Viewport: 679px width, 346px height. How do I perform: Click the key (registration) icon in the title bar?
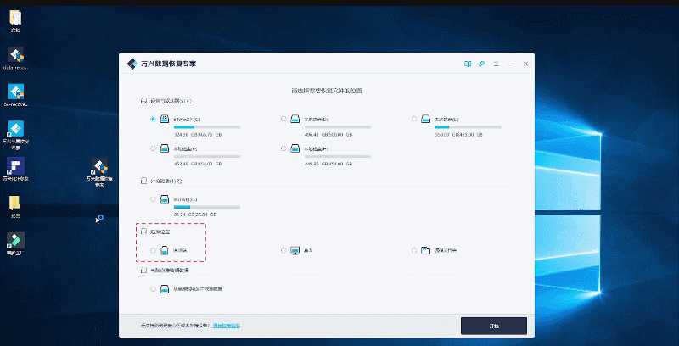click(481, 64)
